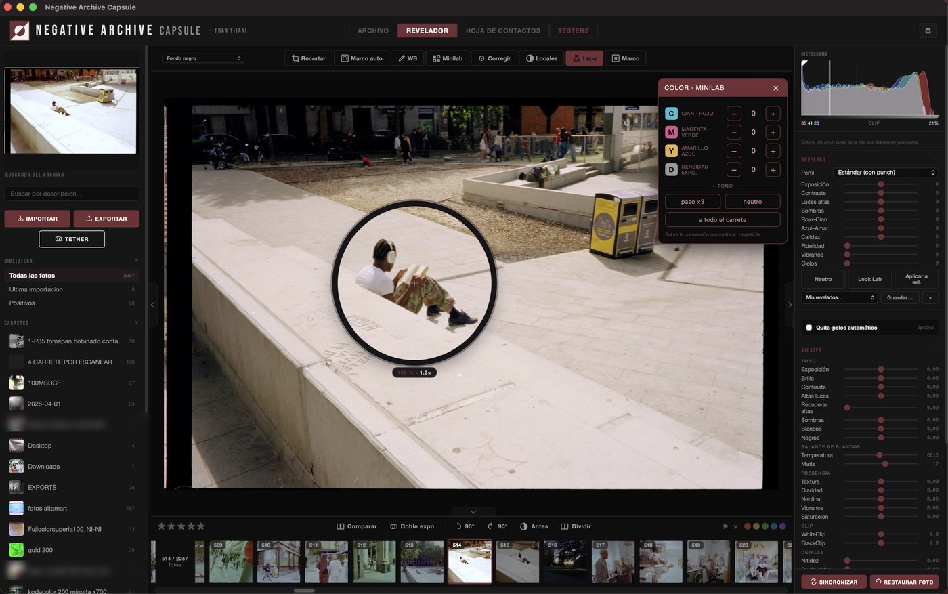Viewport: 948px width, 594px height.
Task: Select the Recortar crop tool
Action: [x=309, y=58]
